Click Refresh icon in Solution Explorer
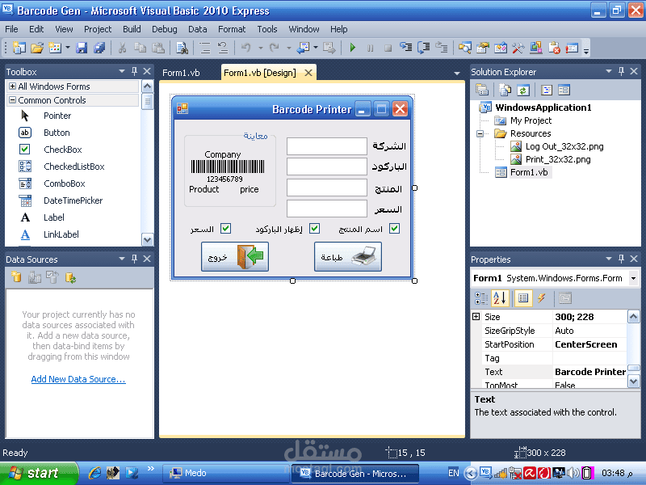 [522, 90]
